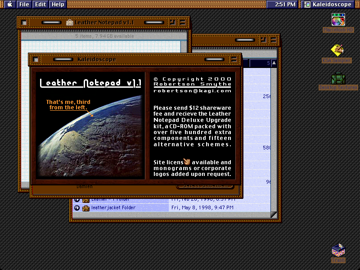Toggle sort direction arrow in list header

tap(274, 63)
